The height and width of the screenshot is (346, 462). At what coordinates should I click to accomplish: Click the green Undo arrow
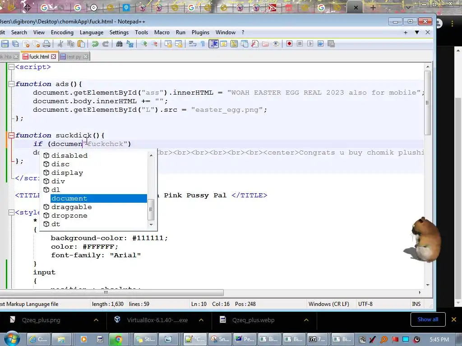tap(95, 44)
